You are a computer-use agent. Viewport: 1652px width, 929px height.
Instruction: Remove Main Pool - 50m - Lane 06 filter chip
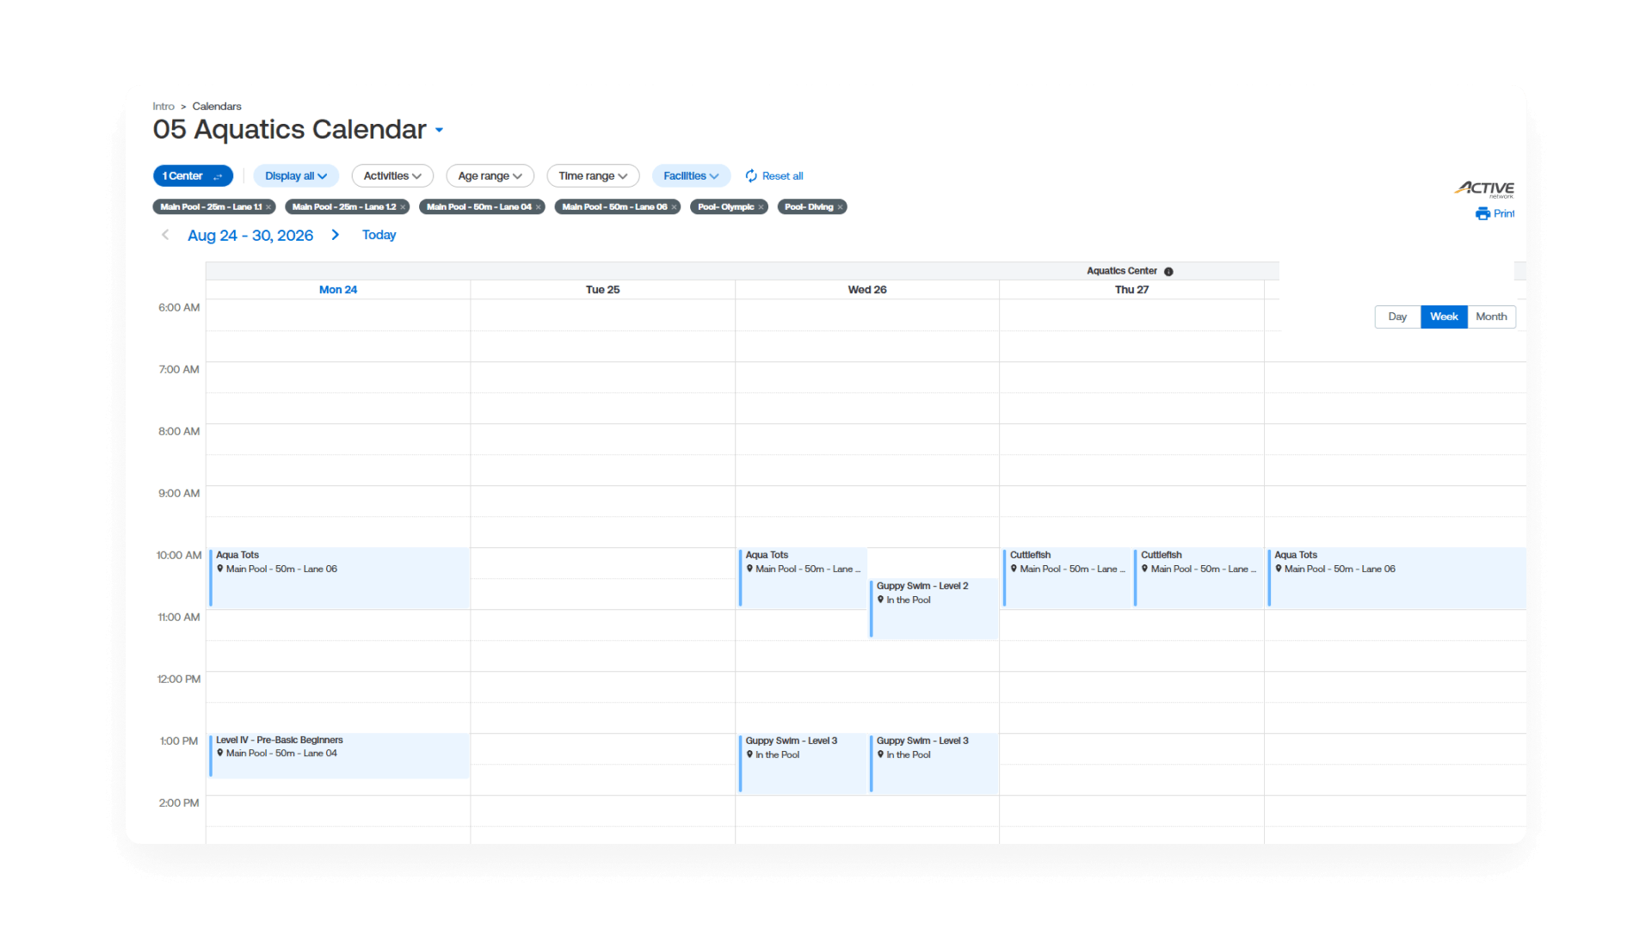[x=675, y=207]
